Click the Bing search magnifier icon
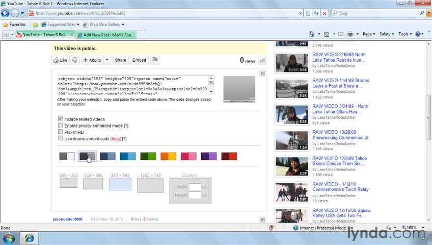Image resolution: width=432 pixels, height=245 pixels. coord(421,13)
